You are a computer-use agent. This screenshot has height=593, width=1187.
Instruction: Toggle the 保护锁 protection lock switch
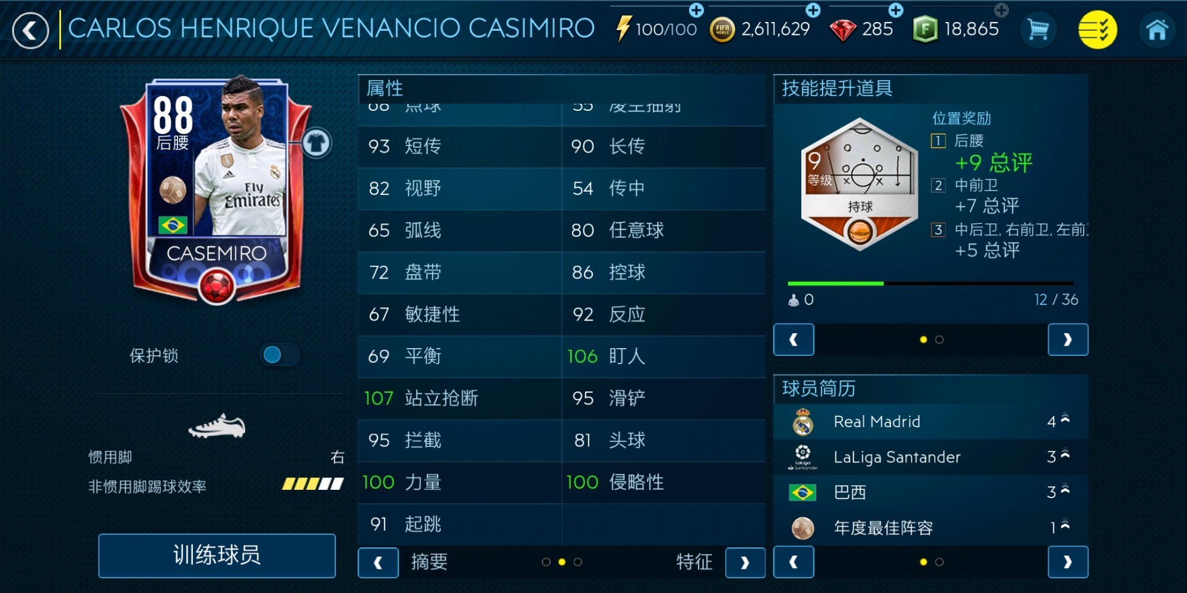point(279,355)
